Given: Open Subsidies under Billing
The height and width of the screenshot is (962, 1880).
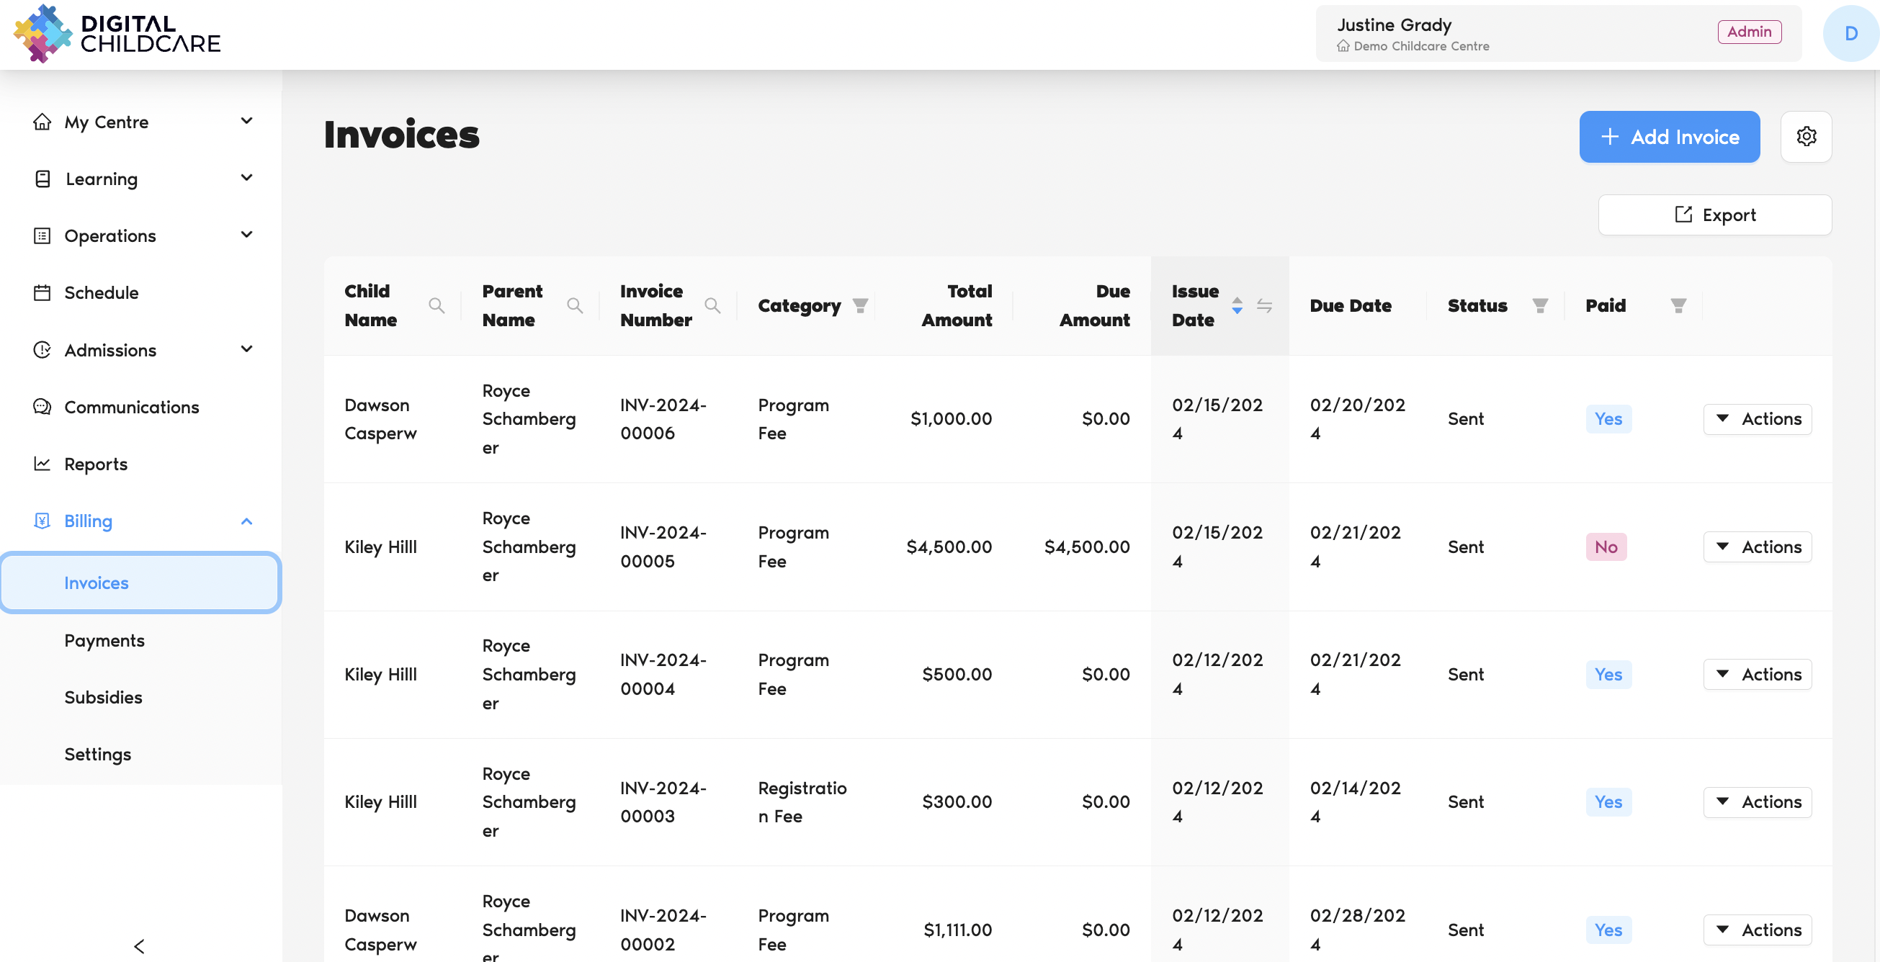Looking at the screenshot, I should pyautogui.click(x=103, y=696).
